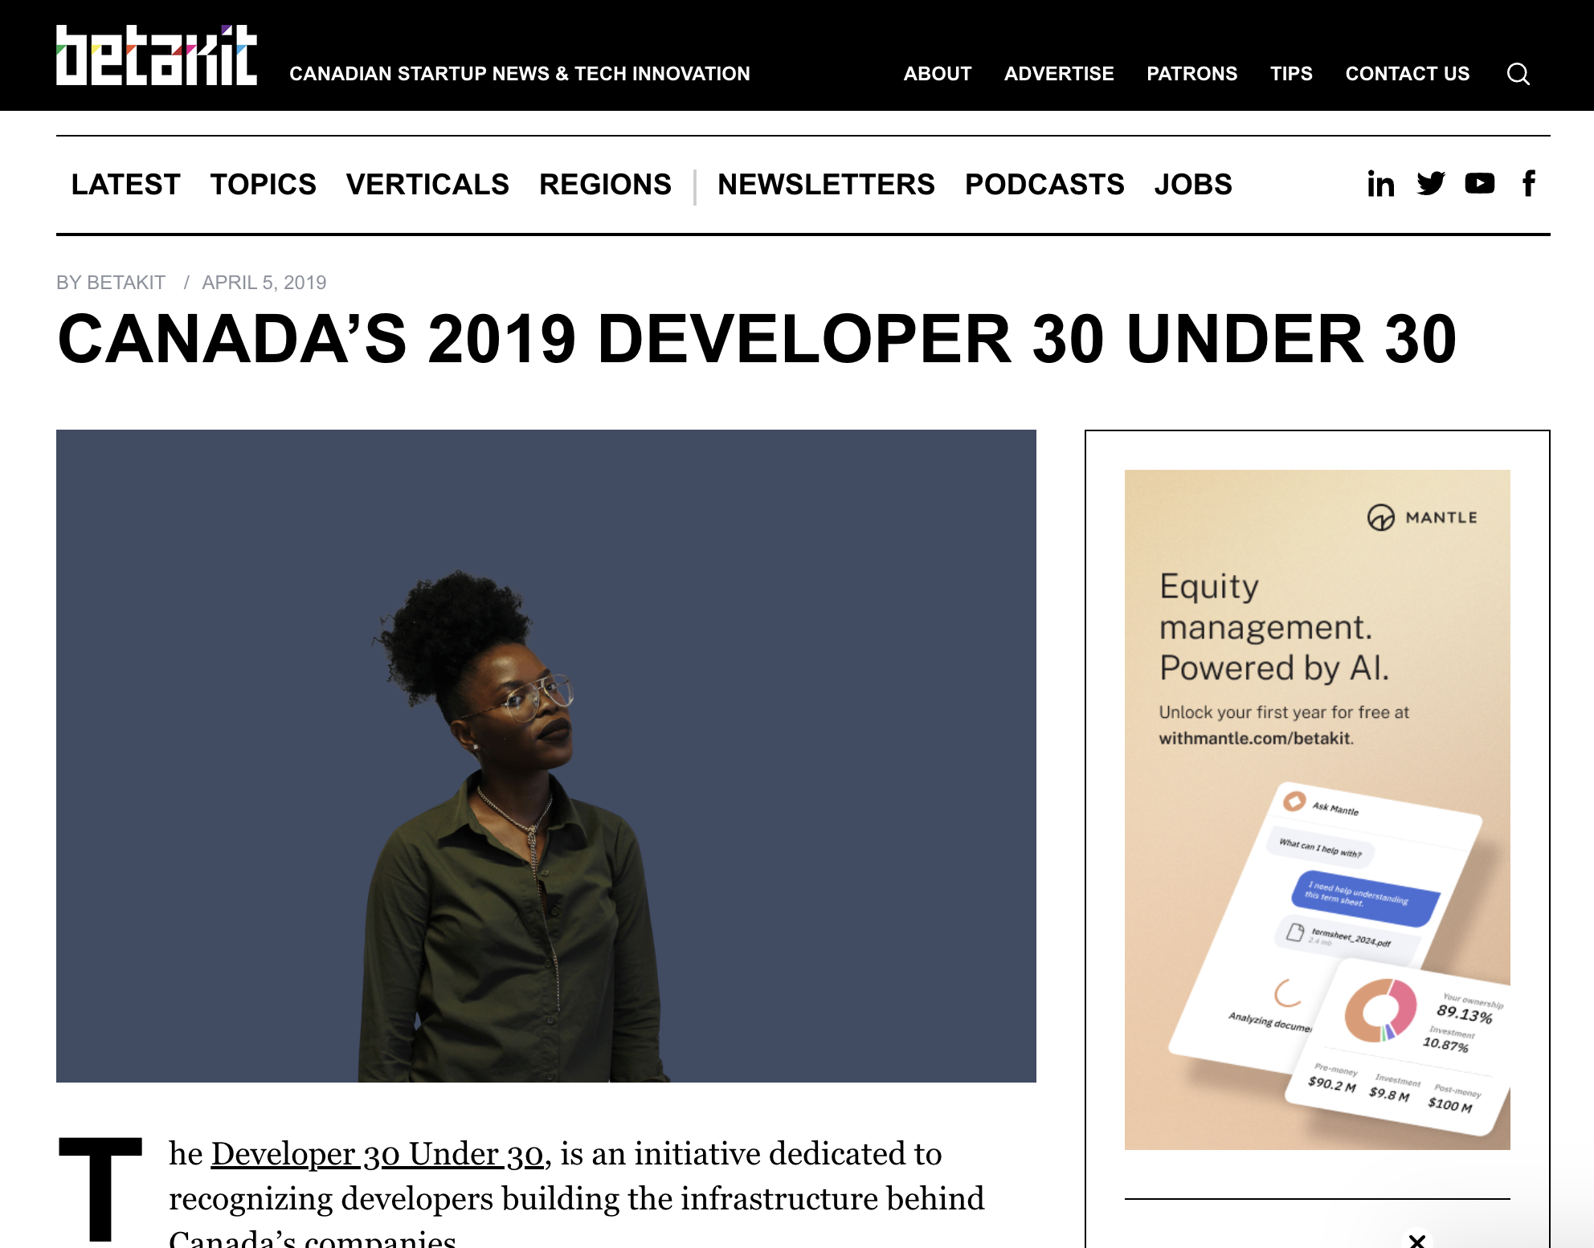
Task: Open the search magnifier icon
Action: click(x=1518, y=74)
